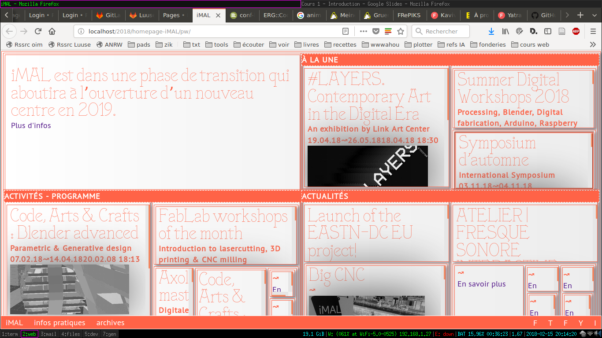Open the Library history and bookmarks icon
The width and height of the screenshot is (602, 338).
click(505, 31)
